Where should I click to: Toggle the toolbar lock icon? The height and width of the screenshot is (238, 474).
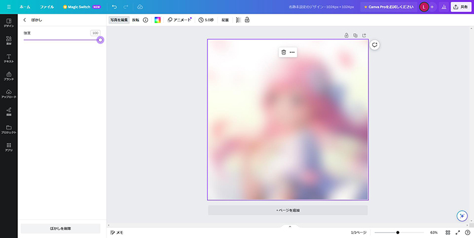point(247,20)
